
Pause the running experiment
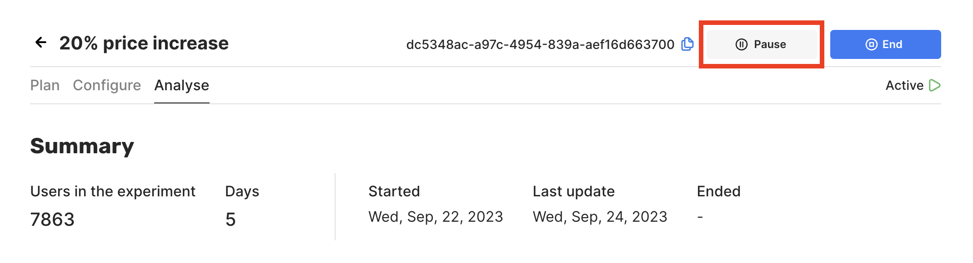coord(762,44)
